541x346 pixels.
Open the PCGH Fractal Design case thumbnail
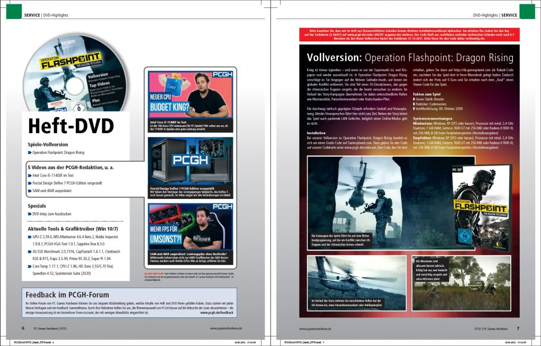click(x=190, y=160)
